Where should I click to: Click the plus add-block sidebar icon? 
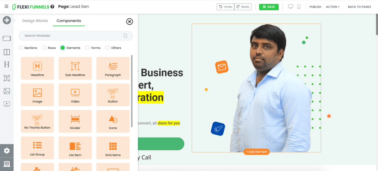[x=7, y=20]
